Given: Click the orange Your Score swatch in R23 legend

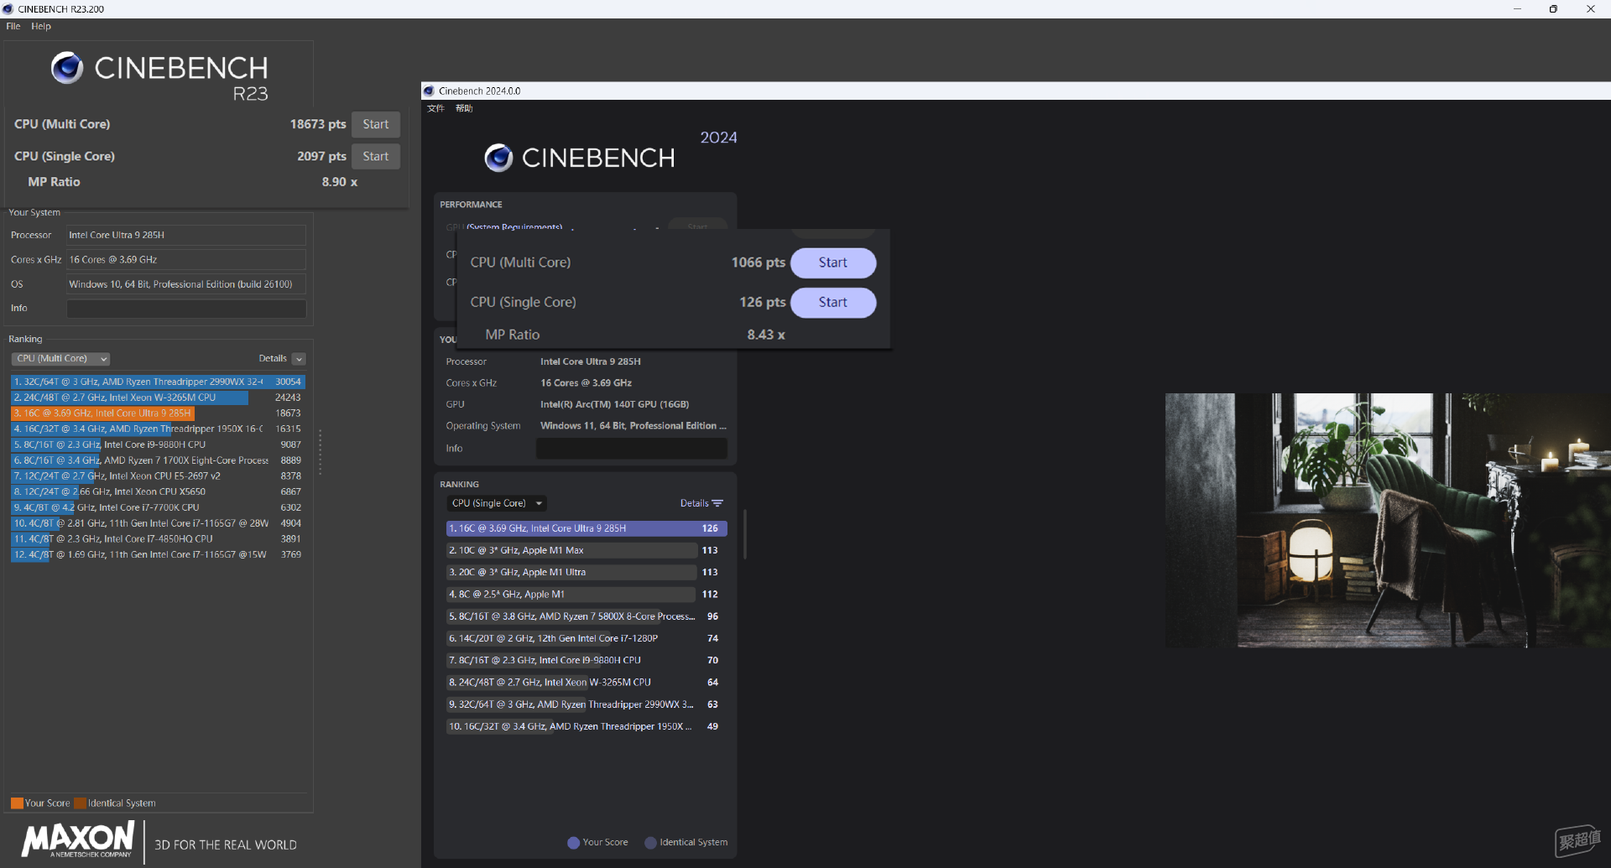Looking at the screenshot, I should tap(17, 803).
